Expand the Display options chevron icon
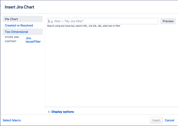 point(49,112)
